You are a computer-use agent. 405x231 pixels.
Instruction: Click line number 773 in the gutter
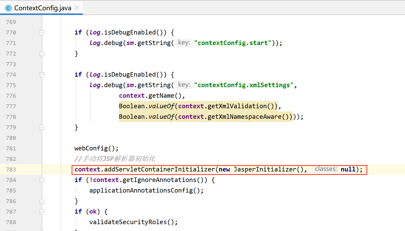tap(11, 64)
